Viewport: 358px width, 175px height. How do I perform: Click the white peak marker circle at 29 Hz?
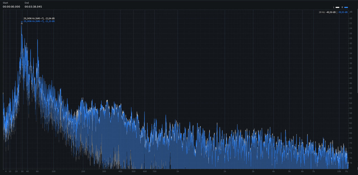pos(22,23)
